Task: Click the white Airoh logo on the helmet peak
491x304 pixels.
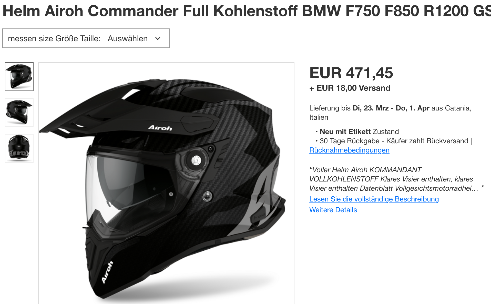Action: [x=160, y=128]
